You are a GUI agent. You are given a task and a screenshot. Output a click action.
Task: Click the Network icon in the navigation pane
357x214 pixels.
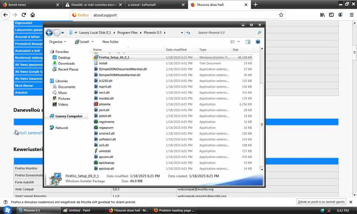pos(52,128)
